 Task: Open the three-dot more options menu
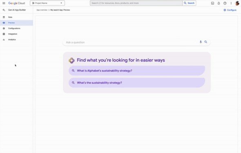click(x=231, y=3)
